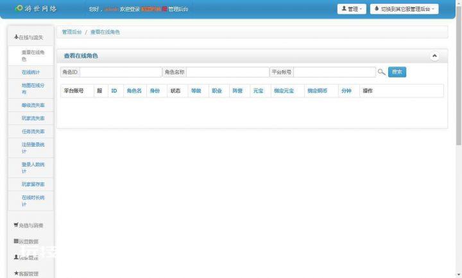The width and height of the screenshot is (462, 278).
Task: Open the 管理 user dropdown
Action: coord(352,9)
